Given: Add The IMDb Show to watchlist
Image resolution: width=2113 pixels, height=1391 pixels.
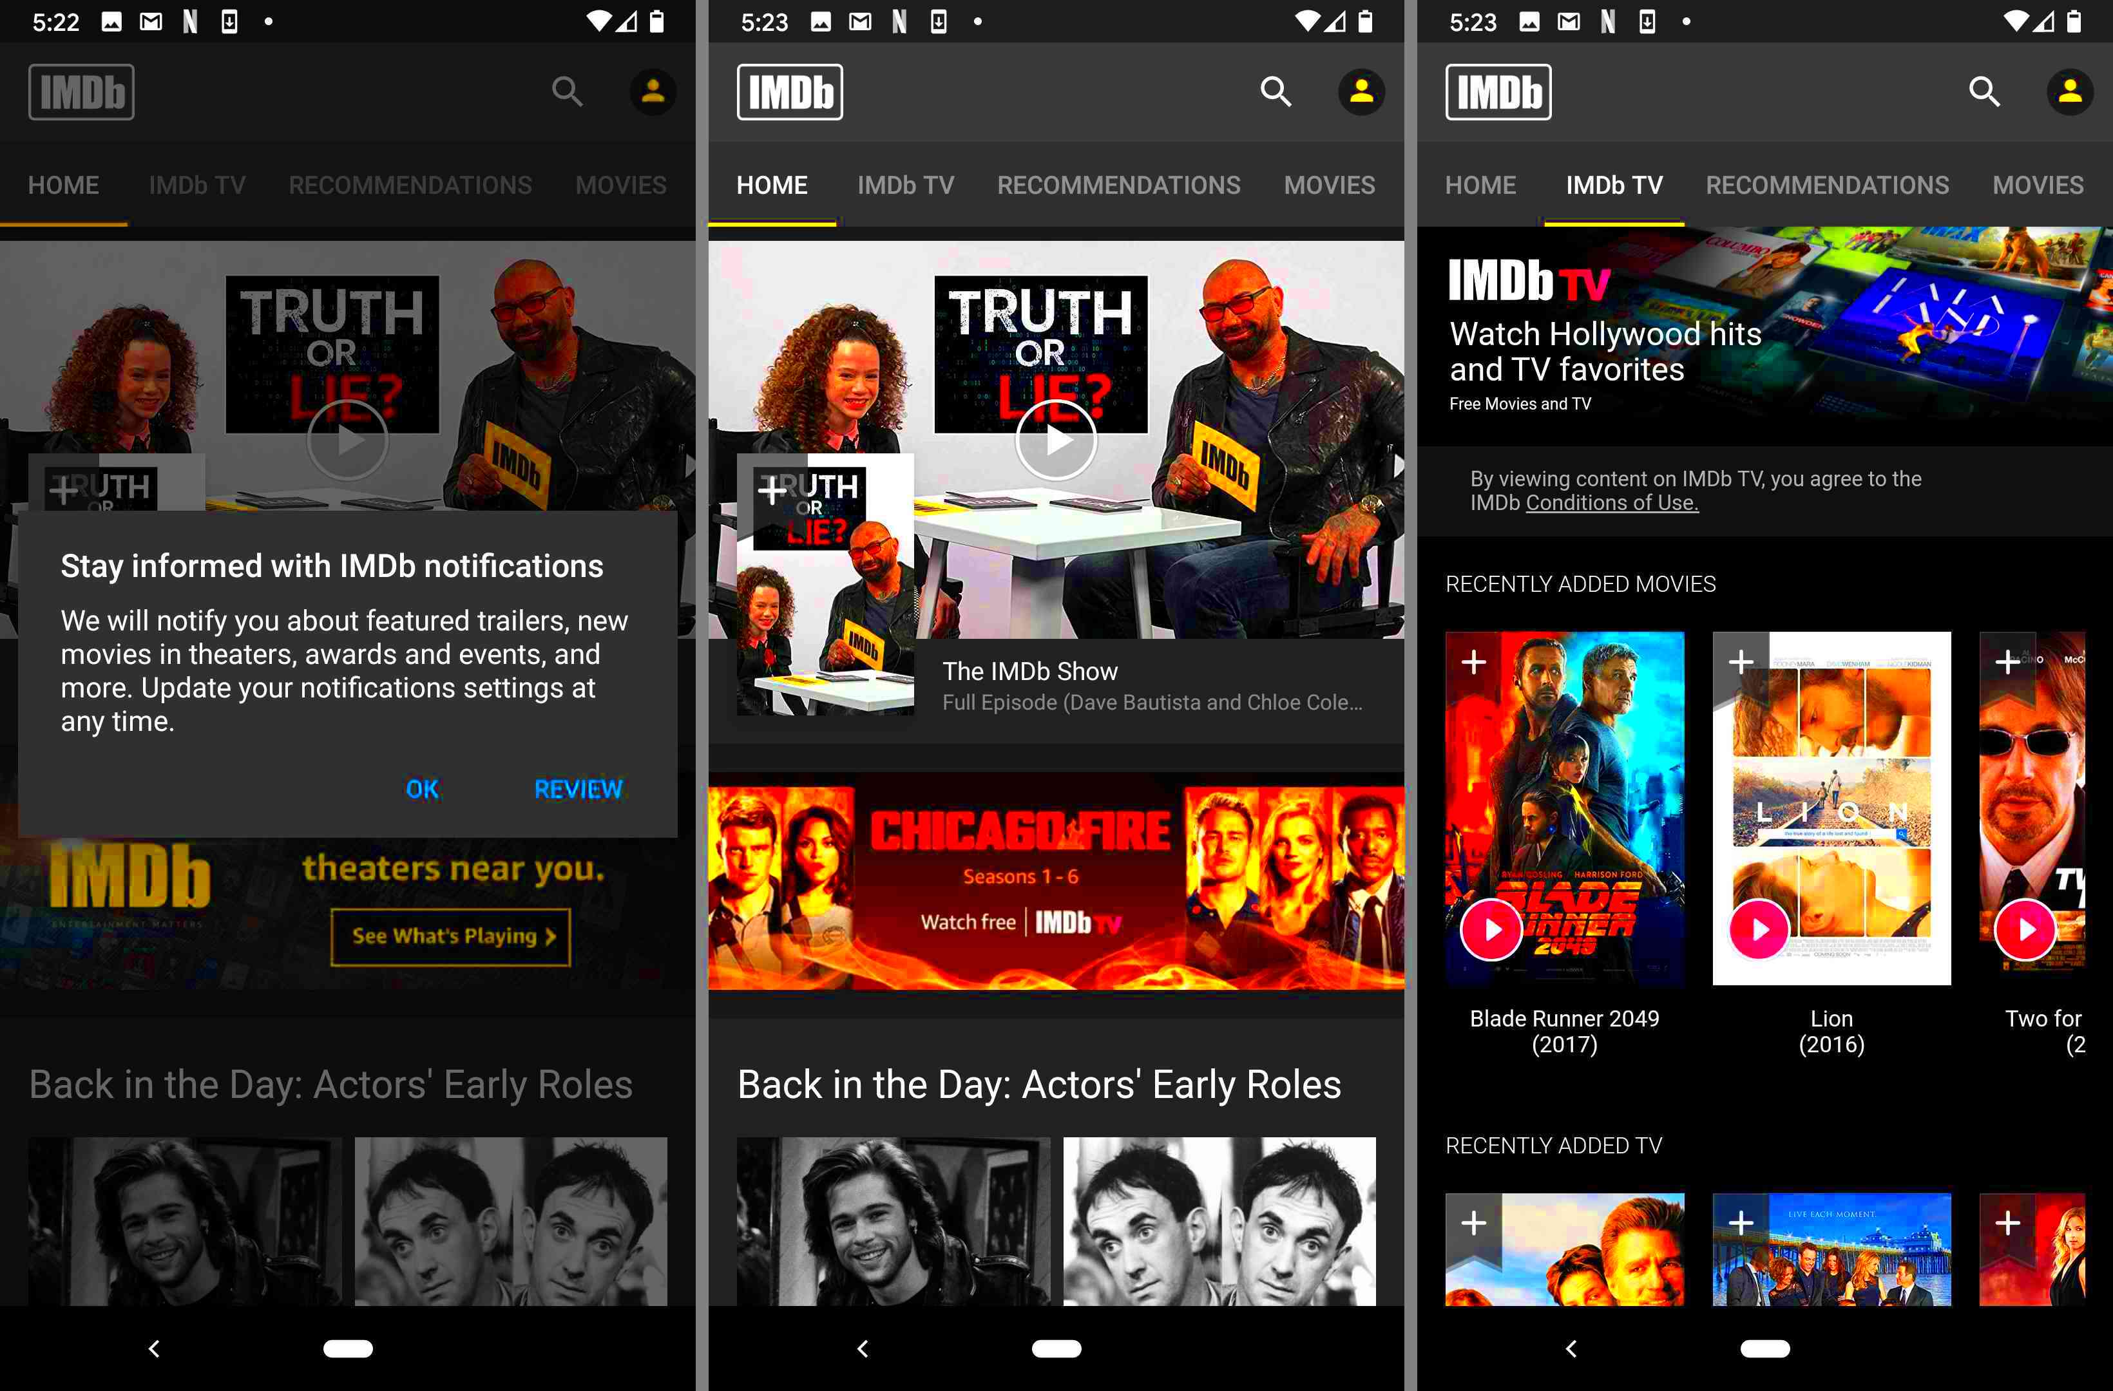Looking at the screenshot, I should pyautogui.click(x=772, y=489).
